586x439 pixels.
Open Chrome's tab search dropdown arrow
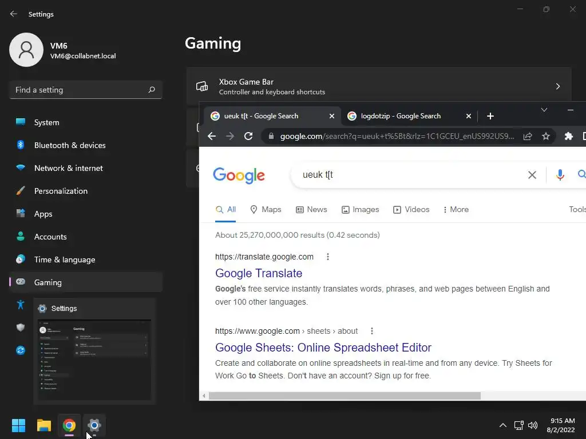pos(544,110)
